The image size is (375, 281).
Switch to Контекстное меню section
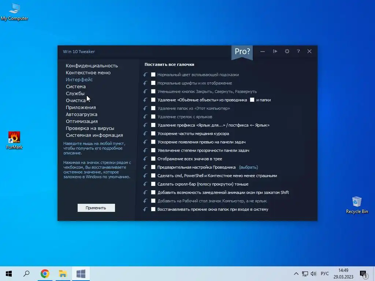click(88, 73)
